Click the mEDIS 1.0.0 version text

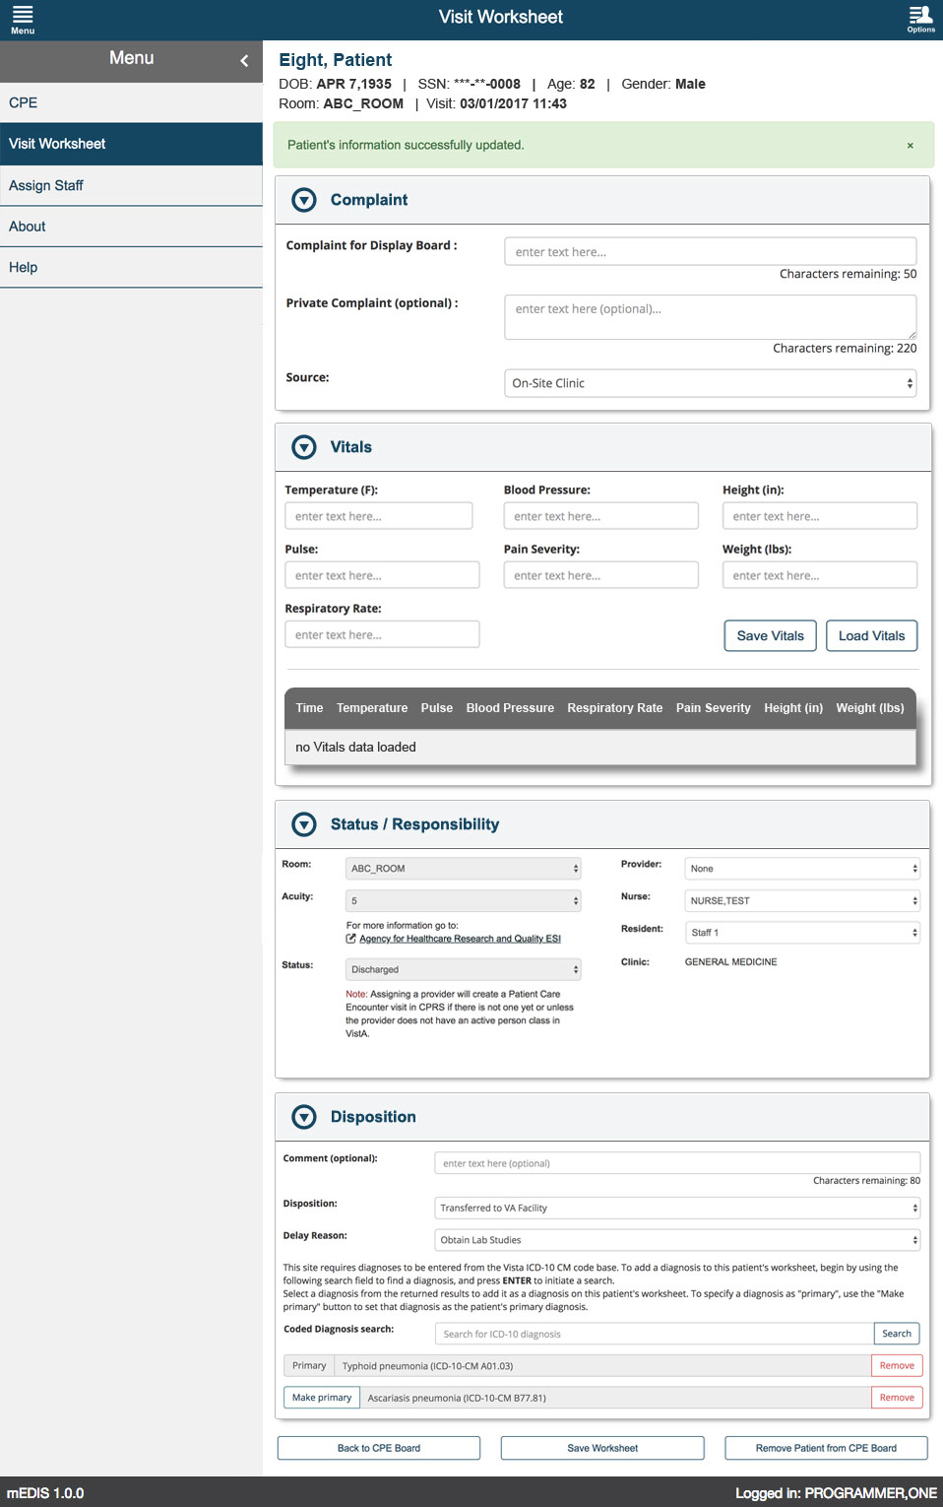pos(45,1493)
